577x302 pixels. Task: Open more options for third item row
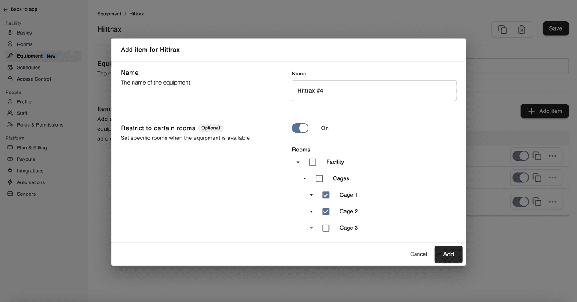tap(553, 202)
